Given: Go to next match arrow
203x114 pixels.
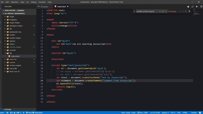Looking at the screenshot, I should [183, 11].
